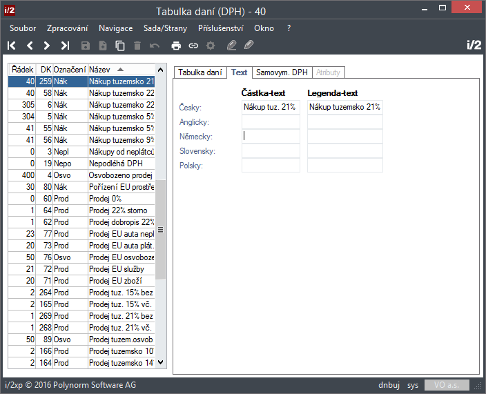The width and height of the screenshot is (486, 394).
Task: Click the sys status bar entry
Action: pyautogui.click(x=413, y=386)
